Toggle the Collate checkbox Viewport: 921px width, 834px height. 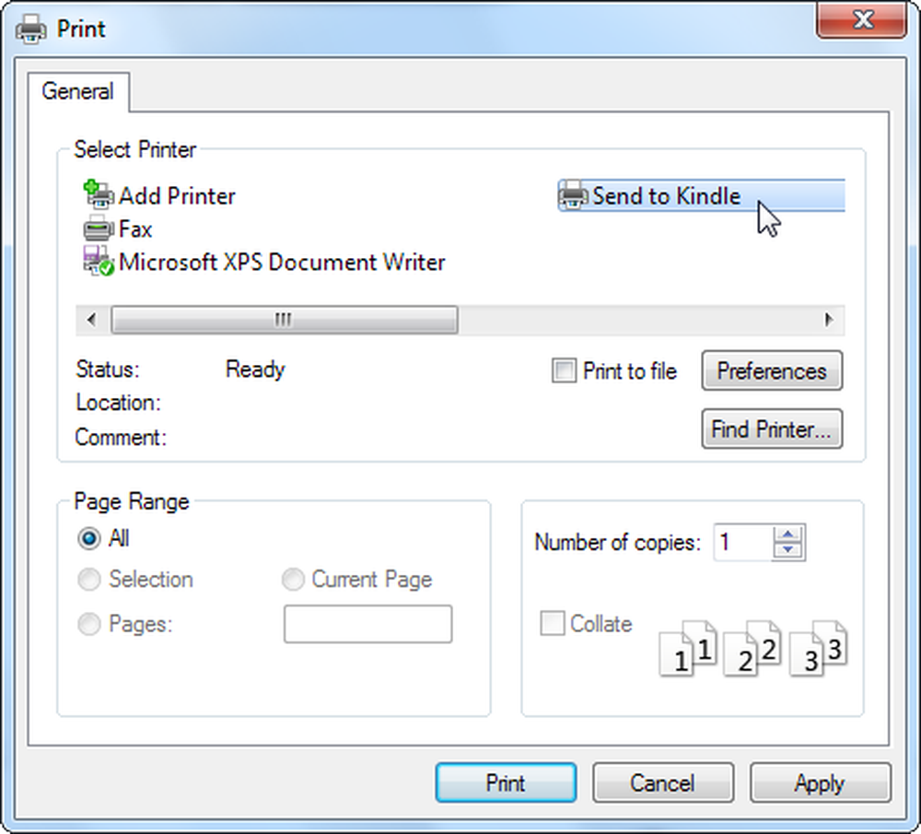pos(552,624)
